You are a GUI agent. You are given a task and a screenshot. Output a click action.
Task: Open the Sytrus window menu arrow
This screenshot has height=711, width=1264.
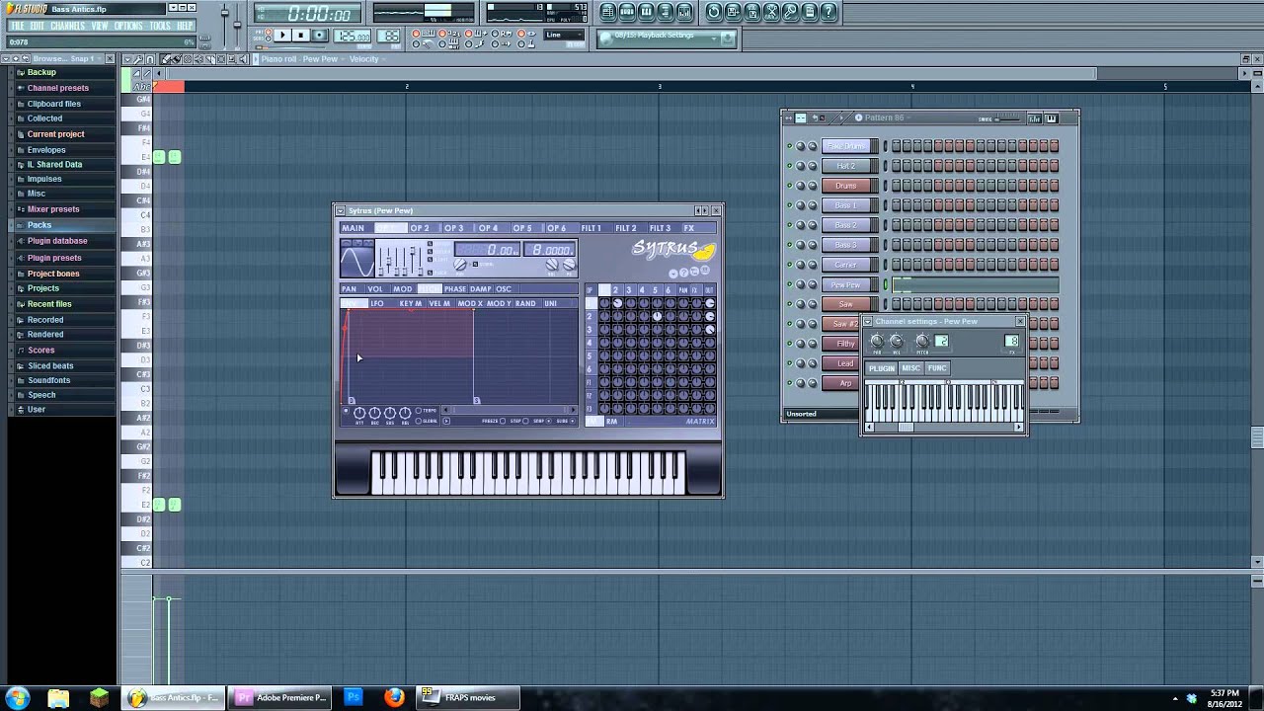click(340, 210)
